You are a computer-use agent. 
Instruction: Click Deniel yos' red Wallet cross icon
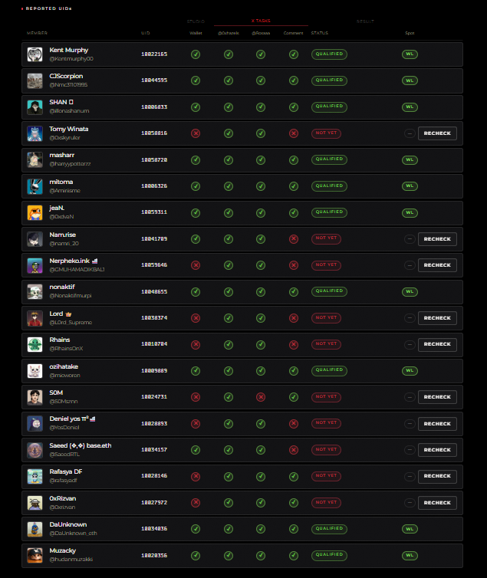pos(196,424)
